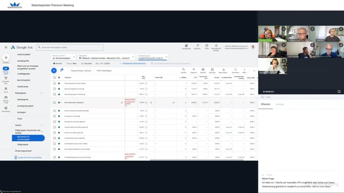
Task: Open the Darstellung icon in the top bar
Action: [186, 46]
